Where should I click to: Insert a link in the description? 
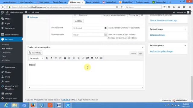point(83,58)
